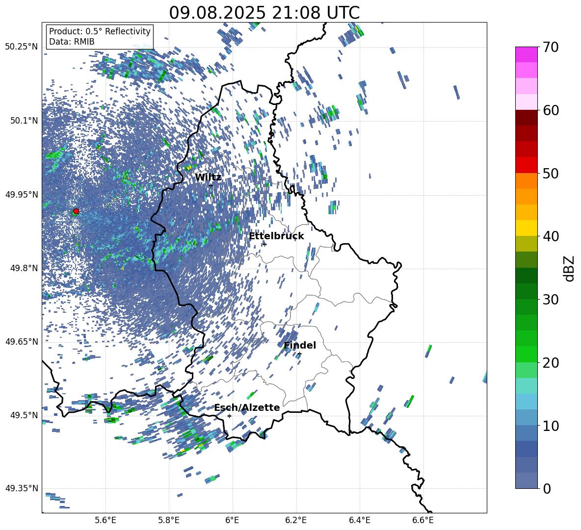This screenshot has width=581, height=530.
Task: Click the 5.6°E longitude label
Action: [x=106, y=520]
